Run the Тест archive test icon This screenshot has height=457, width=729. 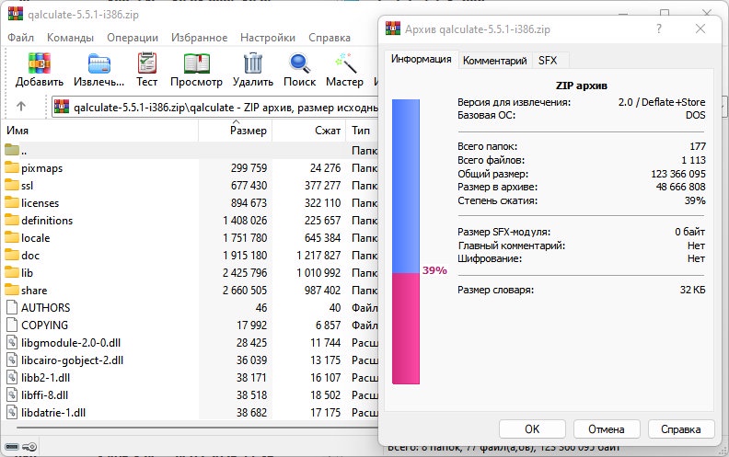click(147, 63)
